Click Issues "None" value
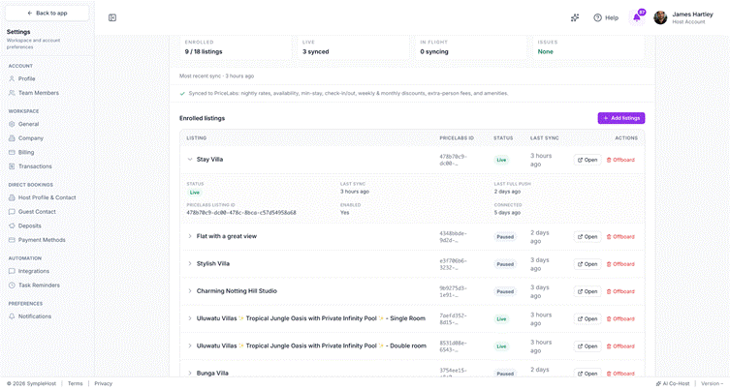Image resolution: width=730 pixels, height=390 pixels. pyautogui.click(x=545, y=51)
